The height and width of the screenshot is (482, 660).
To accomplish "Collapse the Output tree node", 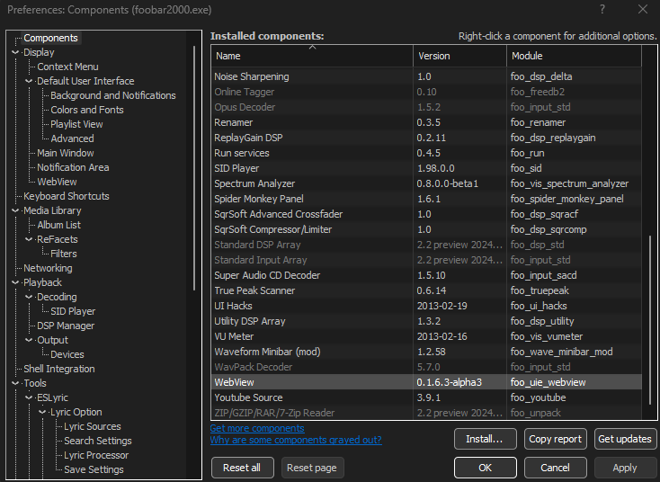I will click(29, 340).
